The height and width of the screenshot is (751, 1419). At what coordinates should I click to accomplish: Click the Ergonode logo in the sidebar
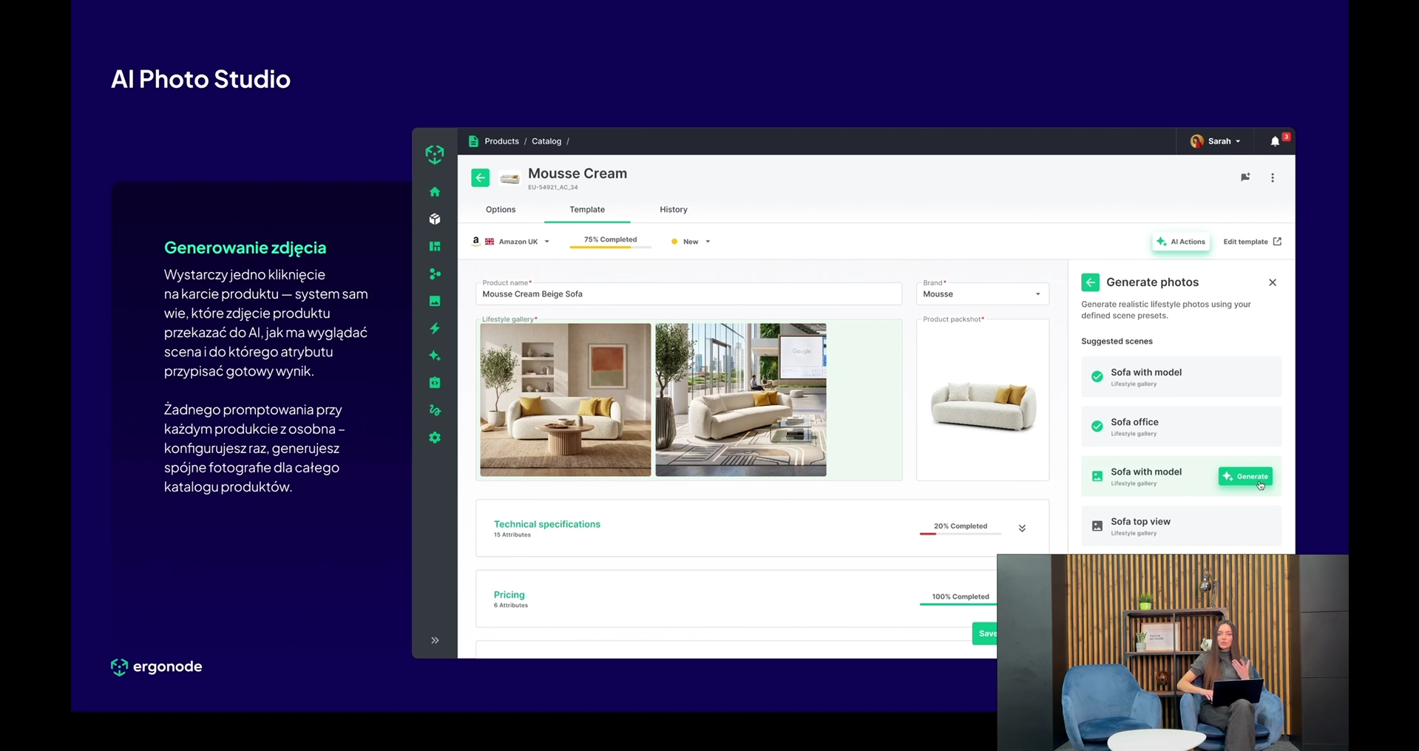[435, 154]
